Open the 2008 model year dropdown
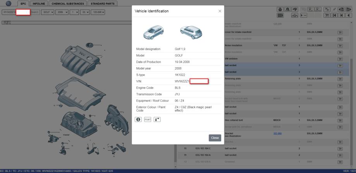The width and height of the screenshot is (356, 173). pos(62,12)
